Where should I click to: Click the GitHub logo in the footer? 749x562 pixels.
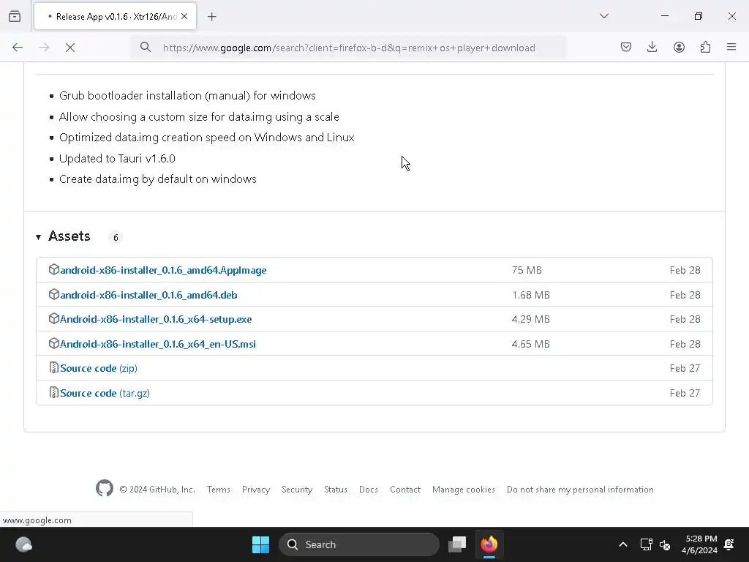pos(105,488)
